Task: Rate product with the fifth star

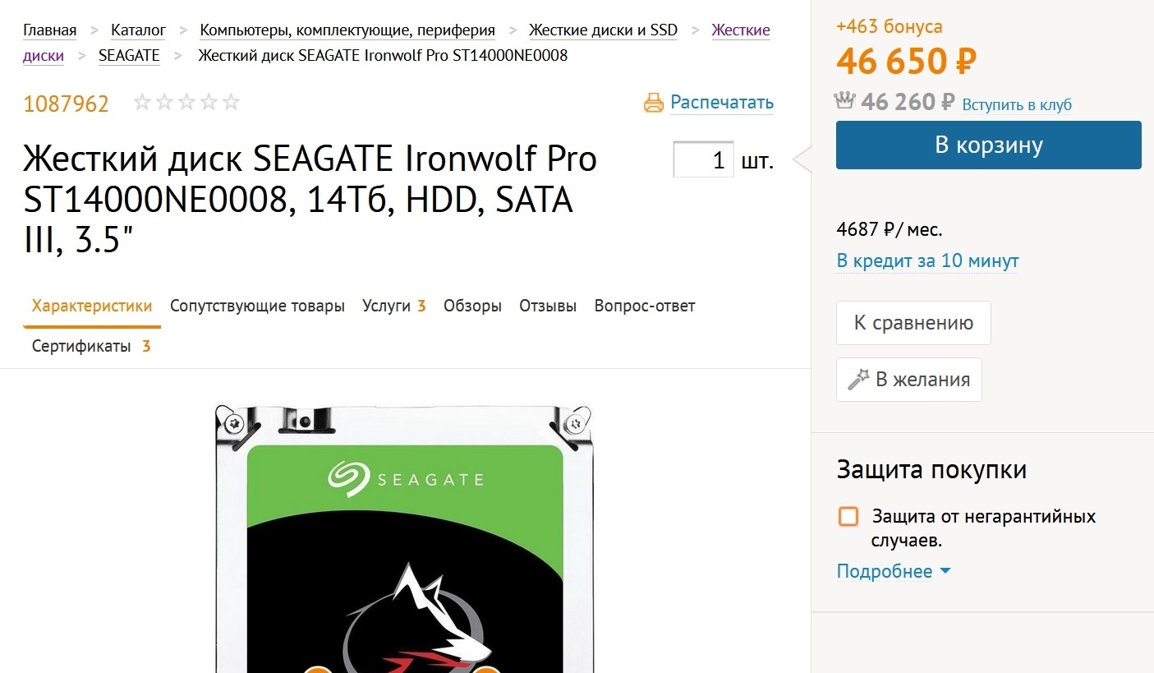Action: [231, 103]
